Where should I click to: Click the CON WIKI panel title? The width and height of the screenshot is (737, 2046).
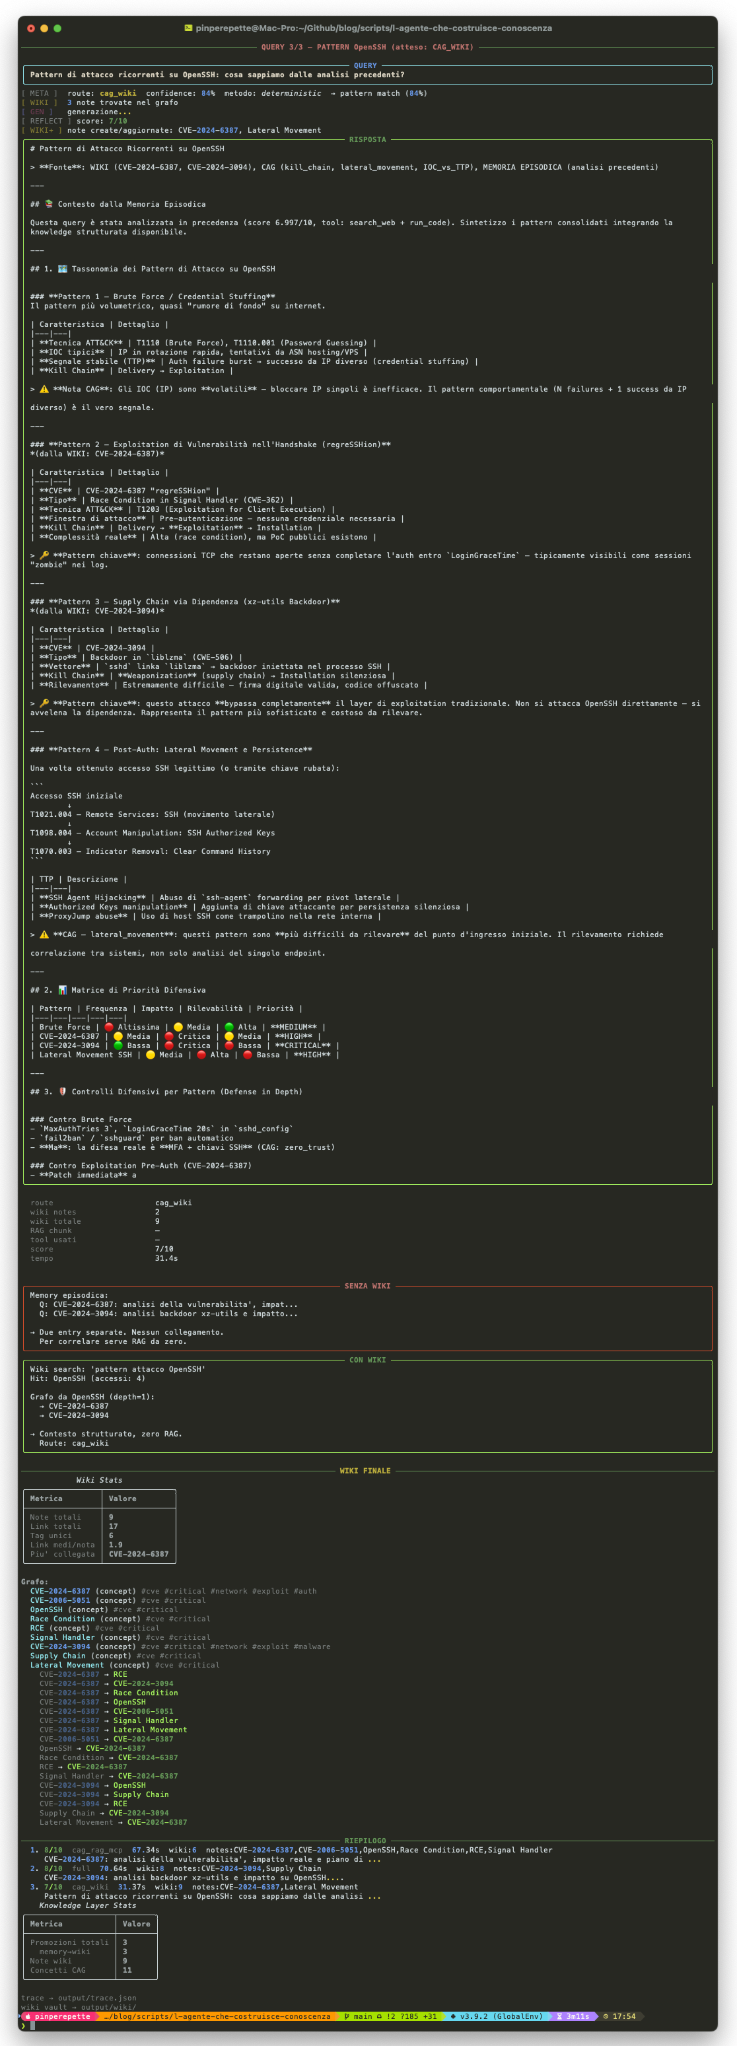[367, 1360]
